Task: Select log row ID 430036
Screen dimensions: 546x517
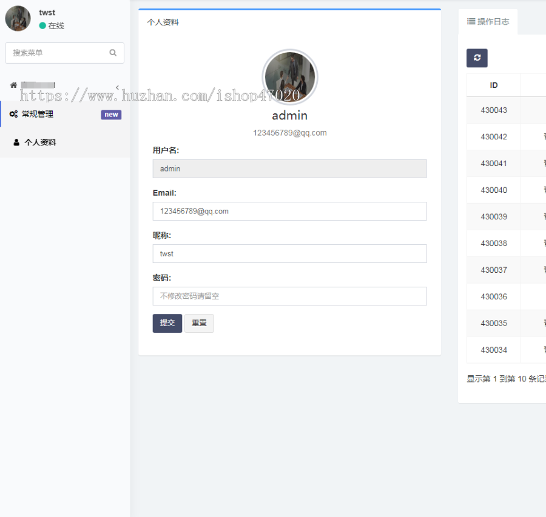Action: click(x=494, y=297)
